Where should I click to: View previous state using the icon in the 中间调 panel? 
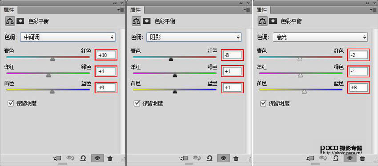click(70, 158)
